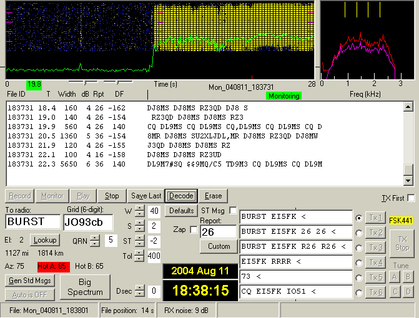Enable the Zap checkbox
The image size is (419, 318).
pos(192,229)
